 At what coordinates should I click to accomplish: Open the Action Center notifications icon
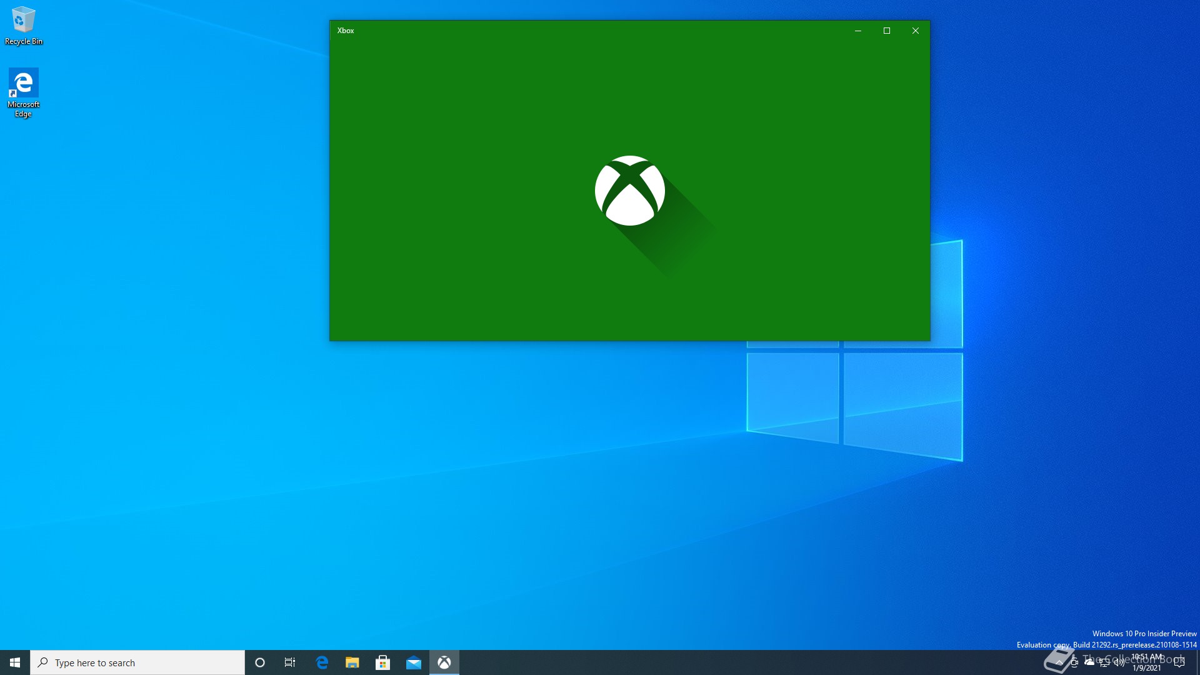click(1179, 662)
